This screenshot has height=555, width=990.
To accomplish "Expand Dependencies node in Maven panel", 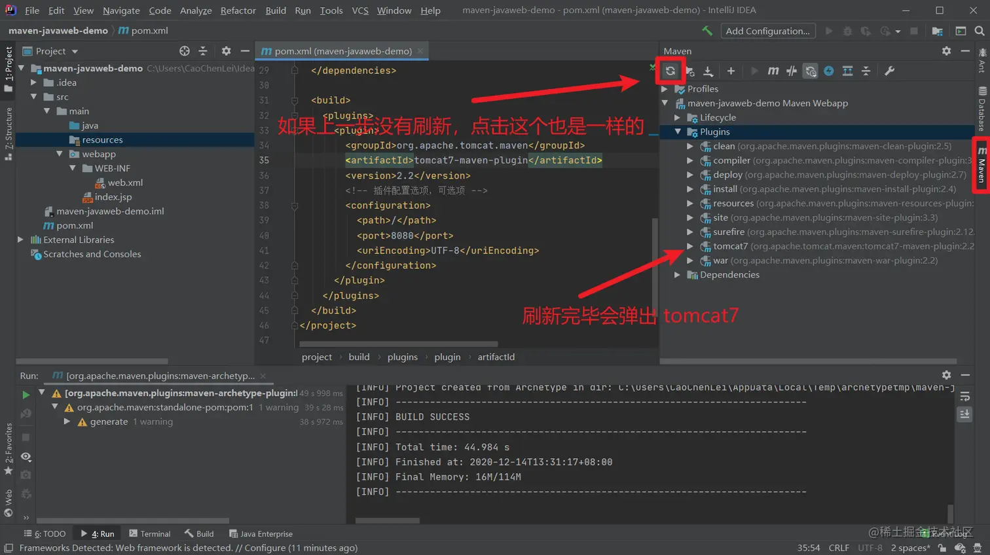I will point(678,275).
